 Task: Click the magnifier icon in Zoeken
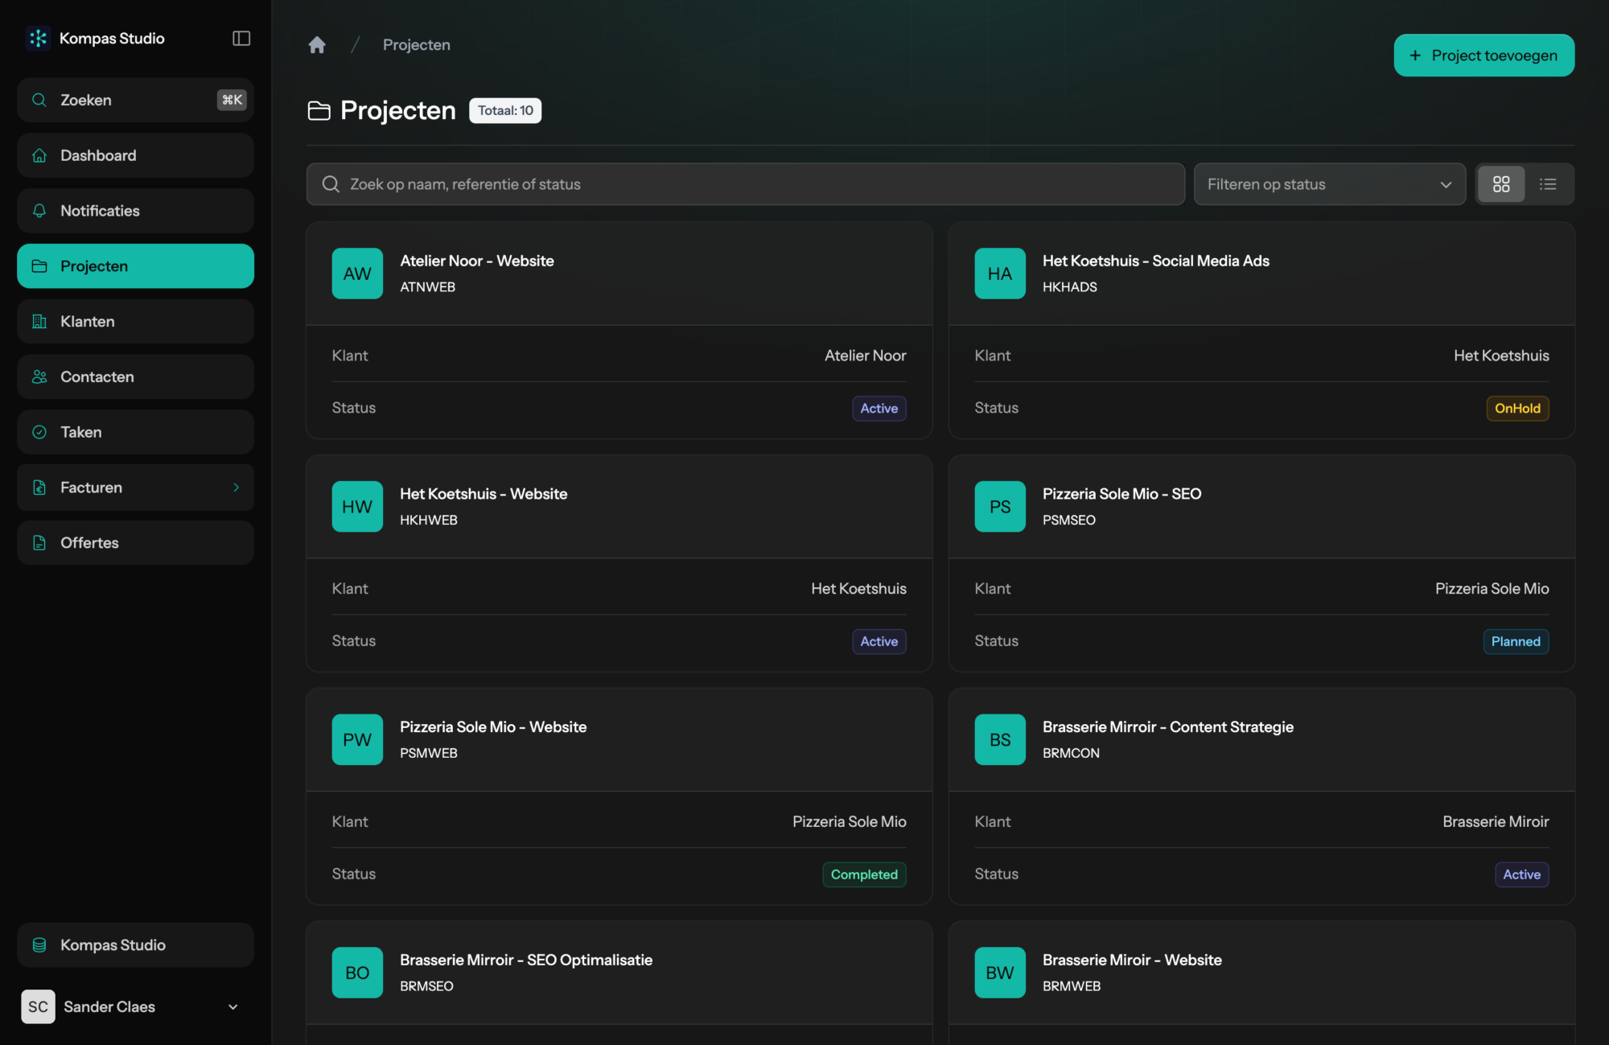(39, 100)
